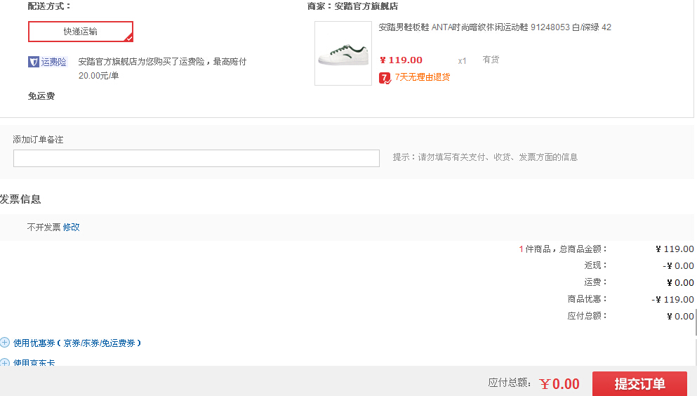Expand 使用优惠券 plus icon
This screenshot has width=697, height=396.
(4, 342)
